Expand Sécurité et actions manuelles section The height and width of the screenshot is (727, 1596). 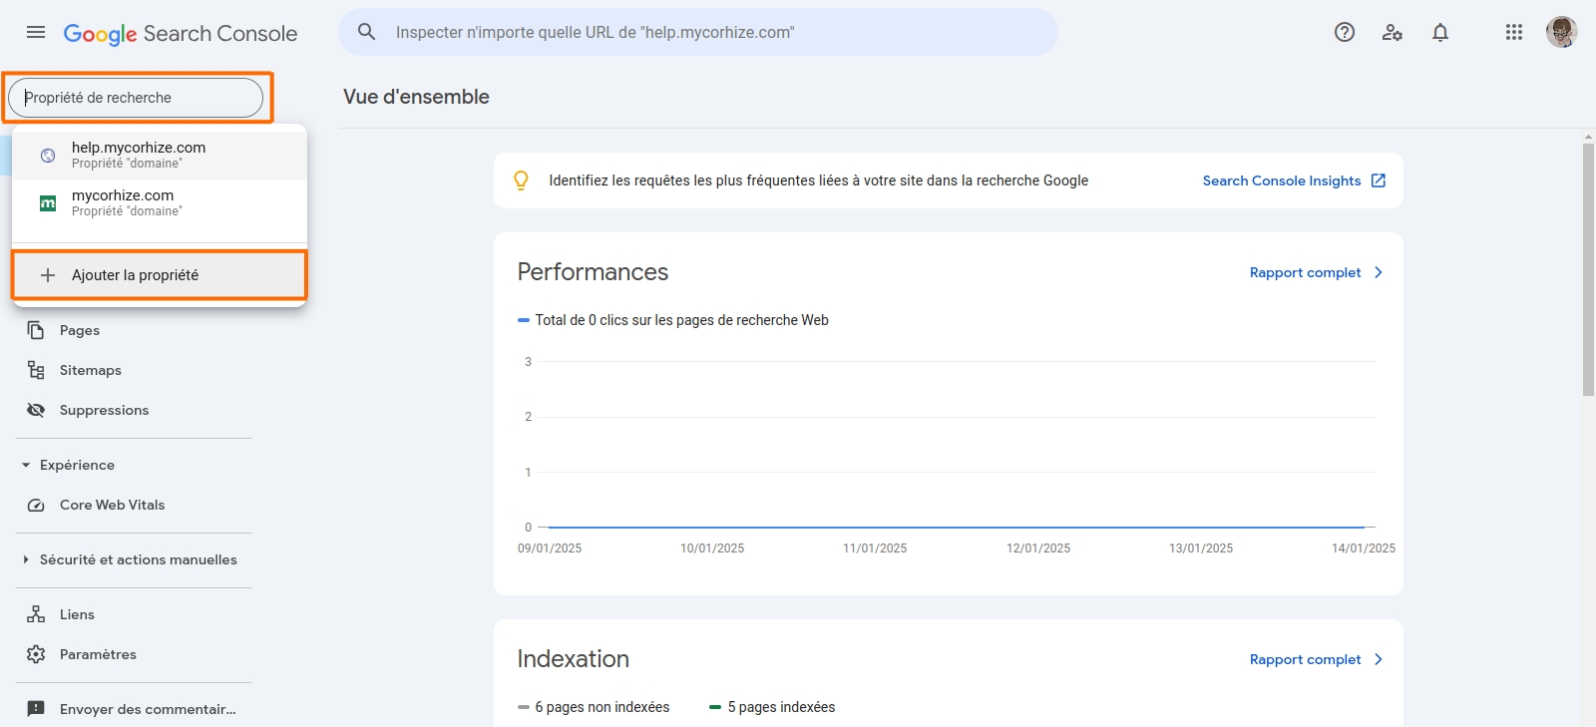pyautogui.click(x=26, y=559)
